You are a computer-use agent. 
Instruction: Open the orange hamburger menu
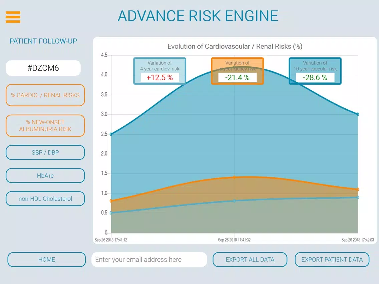tap(13, 17)
